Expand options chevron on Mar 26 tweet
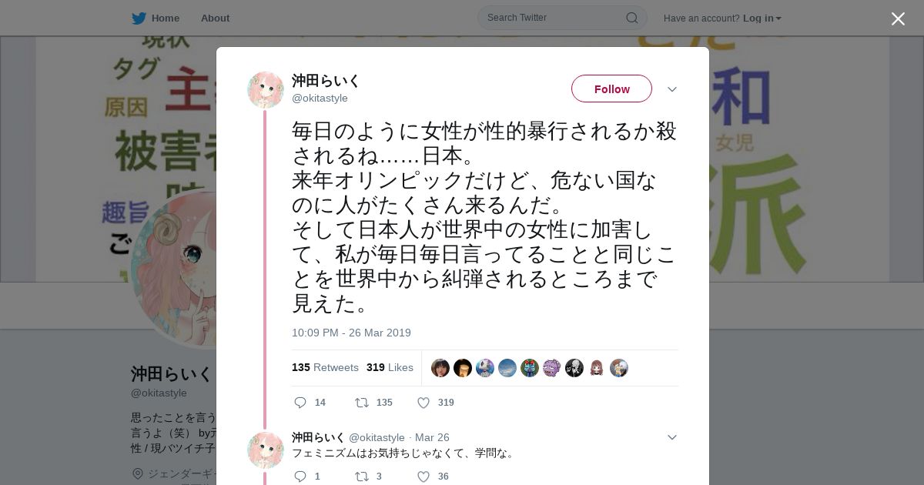 coord(672,437)
